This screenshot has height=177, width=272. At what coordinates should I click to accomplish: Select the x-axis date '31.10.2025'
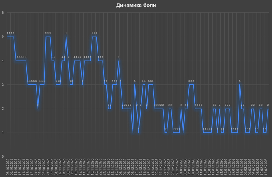point(56,167)
